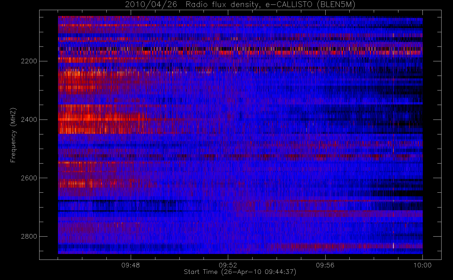Click the 2800 frequency tick label
Image resolution: width=453 pixels, height=280 pixels.
(x=29, y=237)
